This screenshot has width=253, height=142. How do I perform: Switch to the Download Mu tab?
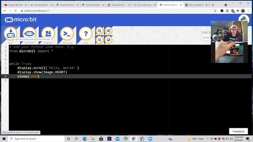click(118, 5)
